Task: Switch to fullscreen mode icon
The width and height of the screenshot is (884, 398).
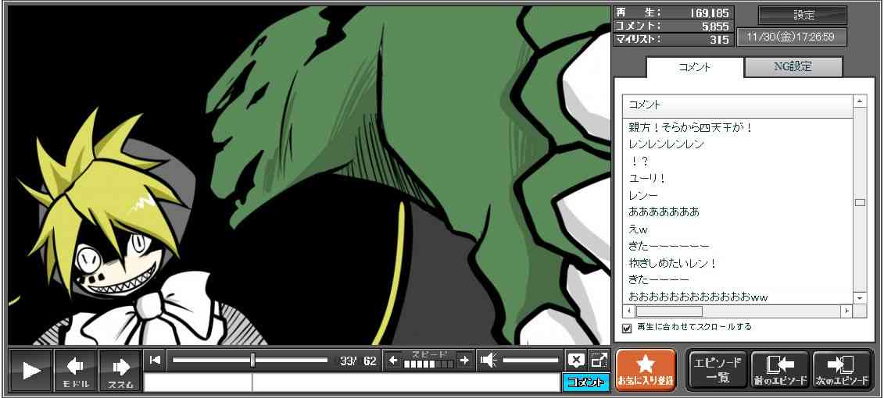Action: (x=599, y=360)
